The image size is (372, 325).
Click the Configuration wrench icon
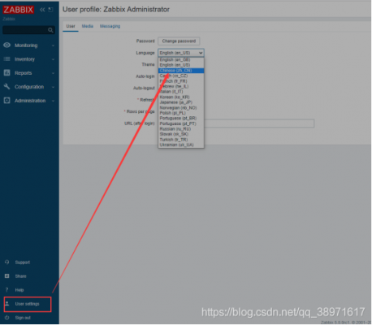point(7,86)
